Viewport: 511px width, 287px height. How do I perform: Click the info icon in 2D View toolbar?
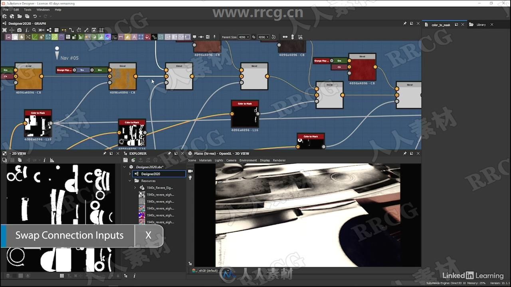tap(44, 160)
